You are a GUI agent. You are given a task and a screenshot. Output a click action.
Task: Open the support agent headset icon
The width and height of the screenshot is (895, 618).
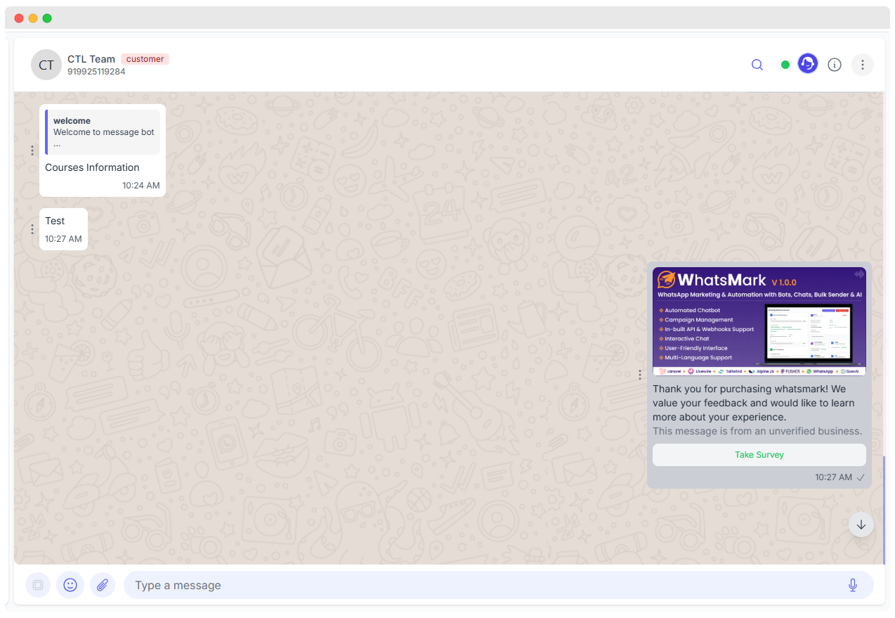pos(808,64)
